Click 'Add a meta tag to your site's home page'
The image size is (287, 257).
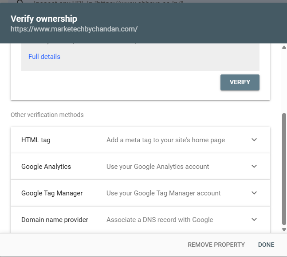coord(165,140)
